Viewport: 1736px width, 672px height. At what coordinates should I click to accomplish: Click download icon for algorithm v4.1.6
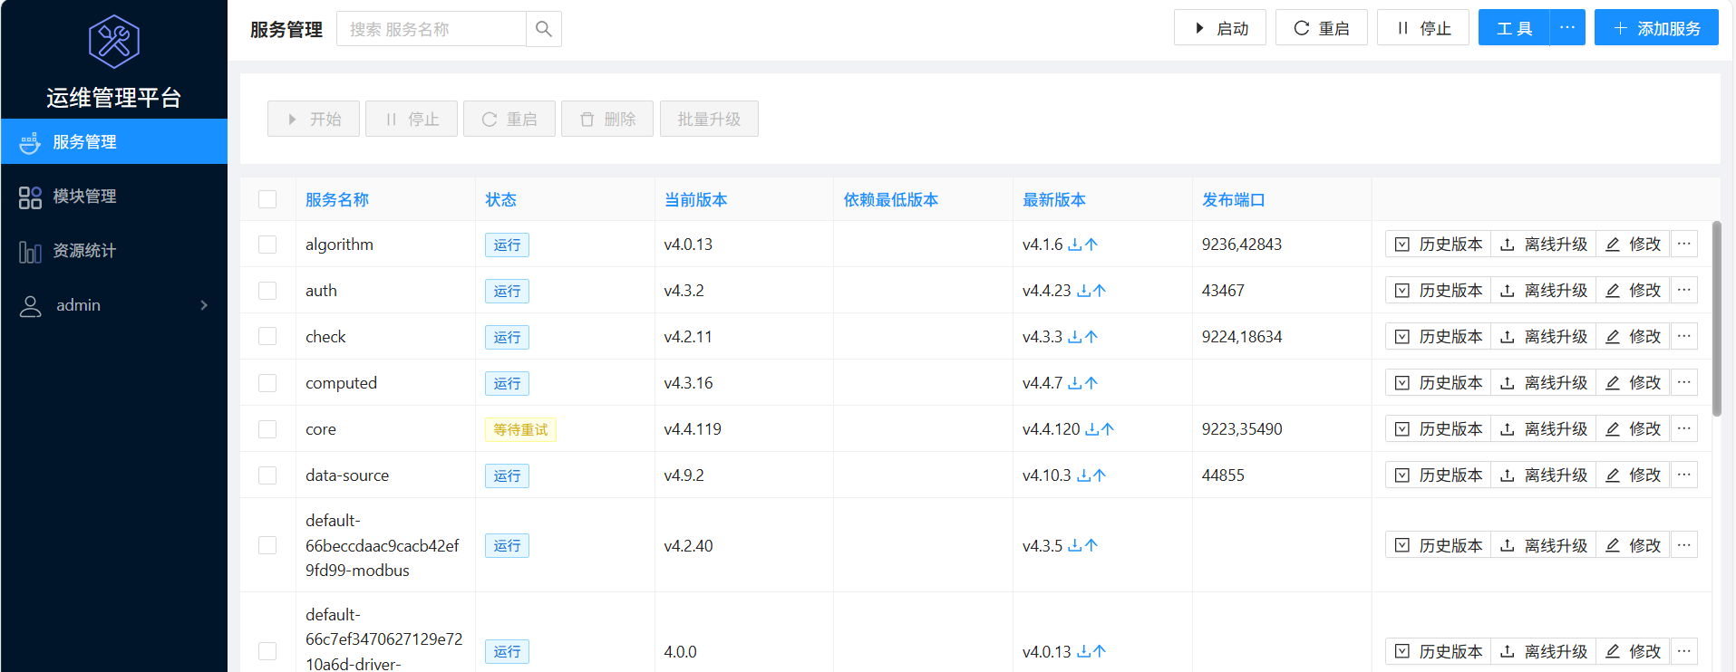pos(1075,245)
